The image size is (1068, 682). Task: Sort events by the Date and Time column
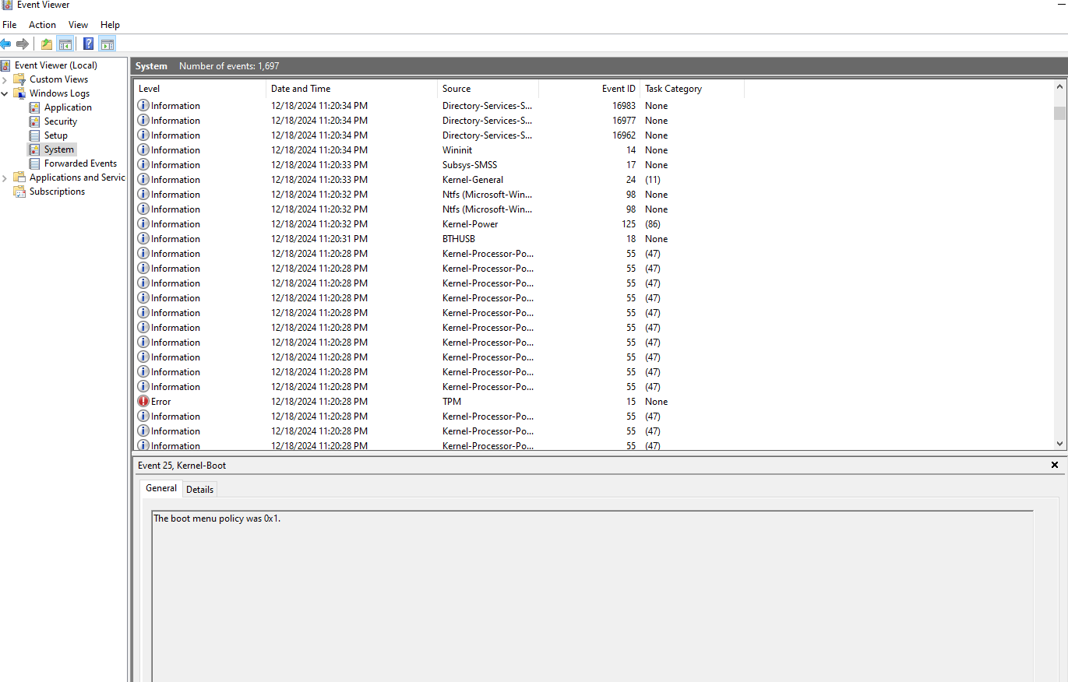tap(302, 88)
